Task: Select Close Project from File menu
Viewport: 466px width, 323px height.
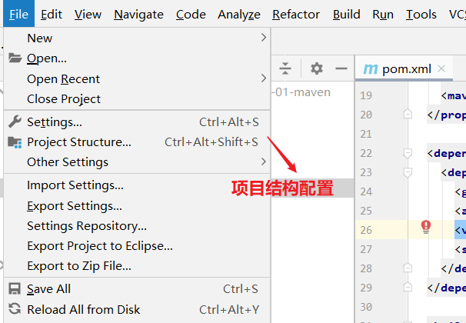Action: [64, 99]
